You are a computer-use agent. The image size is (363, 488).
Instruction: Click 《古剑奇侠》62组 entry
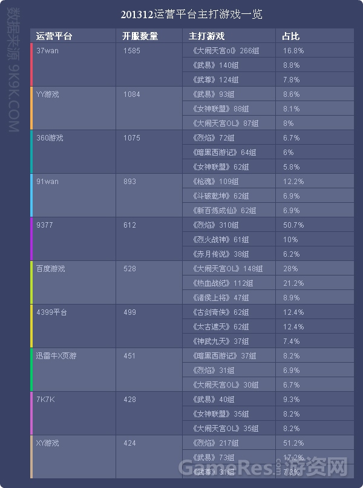click(220, 312)
